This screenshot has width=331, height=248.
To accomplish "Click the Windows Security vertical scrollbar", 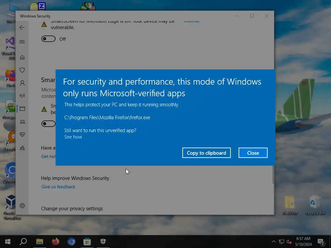I will point(273,174).
